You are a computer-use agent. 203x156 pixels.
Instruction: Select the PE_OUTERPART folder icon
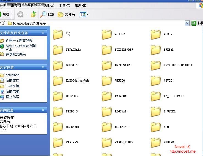[156, 96]
